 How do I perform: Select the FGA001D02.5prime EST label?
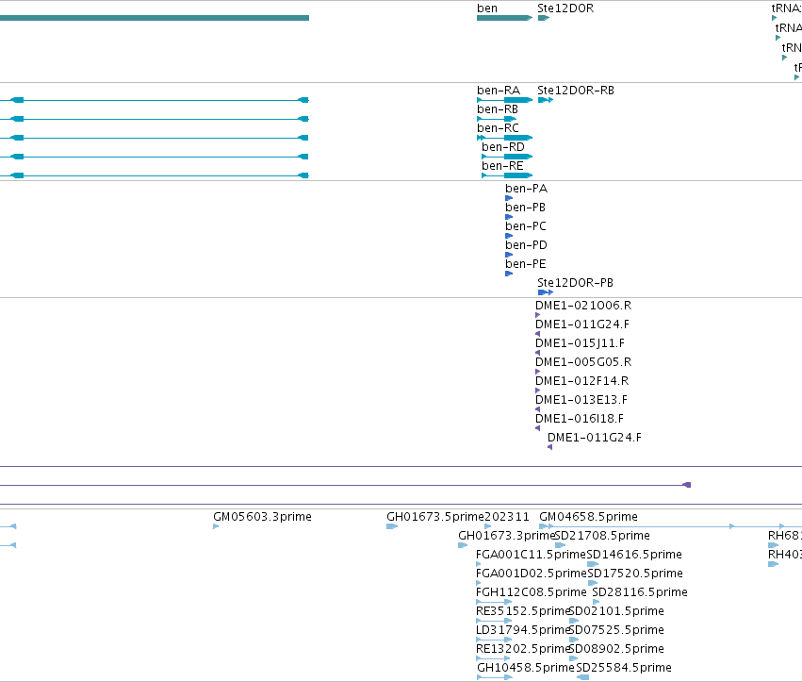531,574
